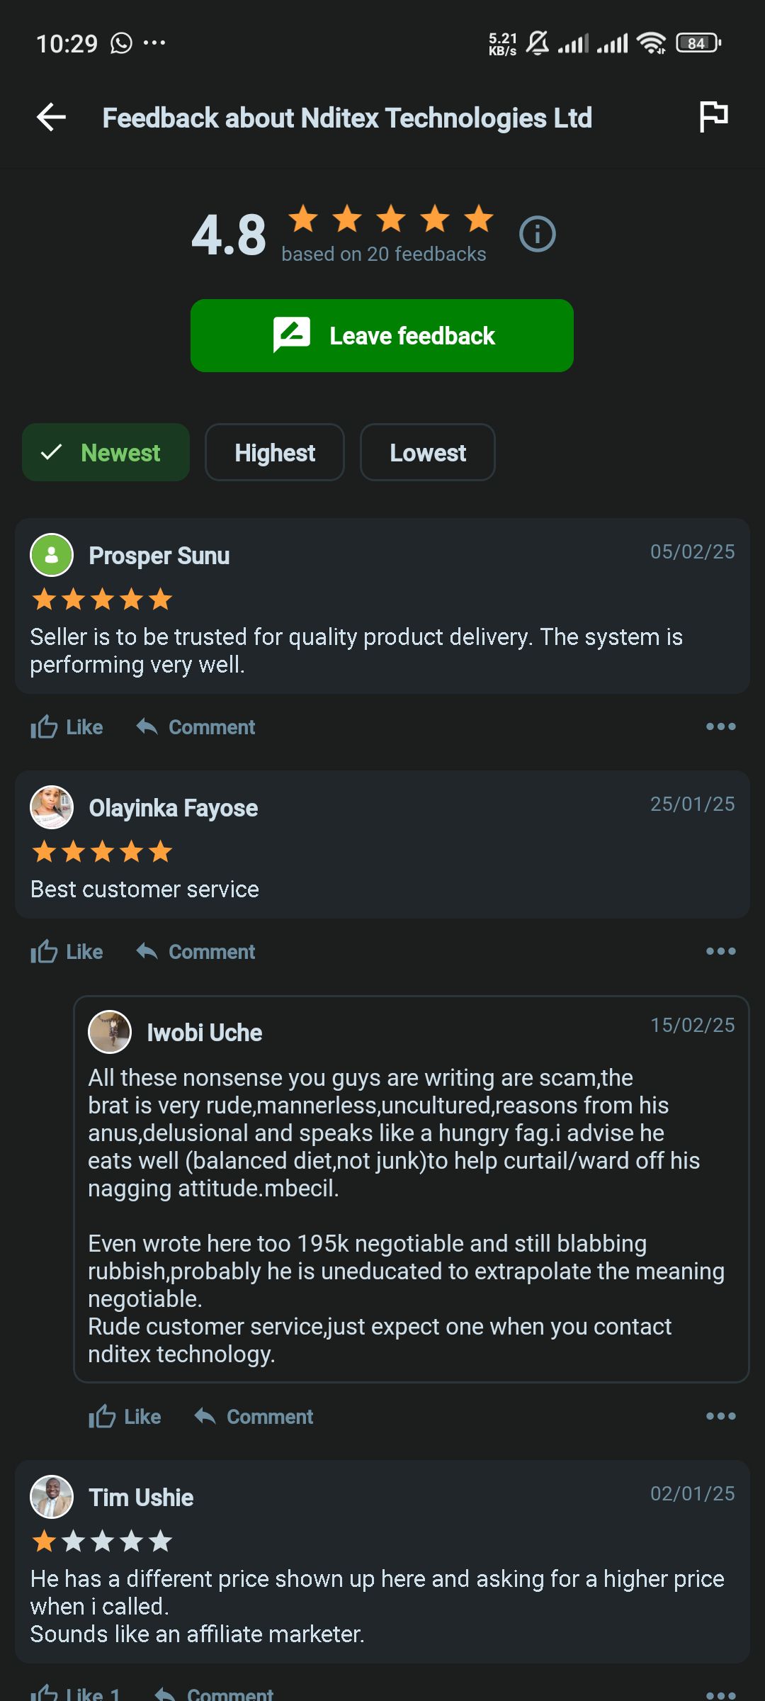Select the Newest sort filter
Image resolution: width=765 pixels, height=1701 pixels.
coord(106,453)
